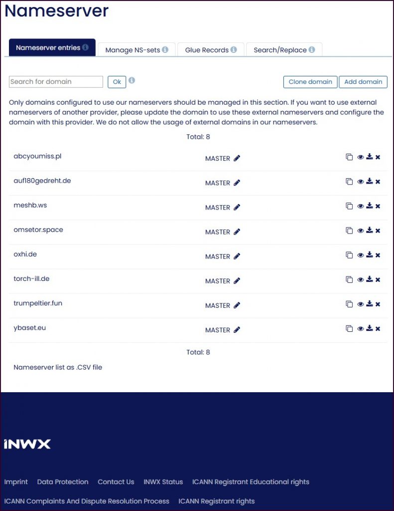Viewport: 394px width, 511px height.
Task: Click the pencil icon beside oxhi.de MASTER
Action: coord(237,256)
